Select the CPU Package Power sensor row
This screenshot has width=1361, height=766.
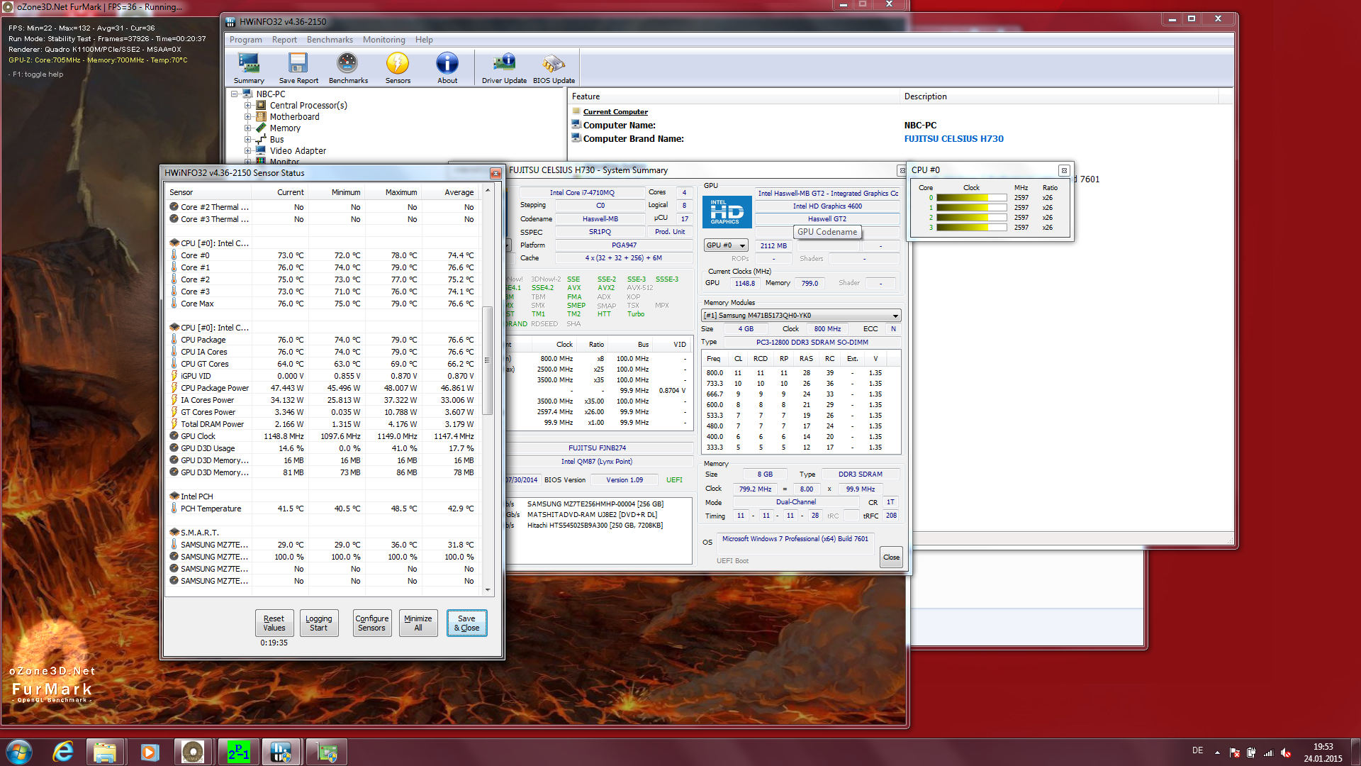click(323, 388)
